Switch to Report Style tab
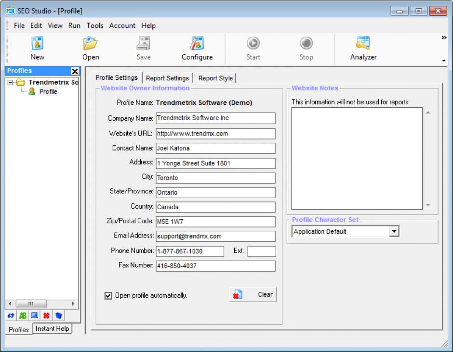This screenshot has width=453, height=352. [x=215, y=78]
